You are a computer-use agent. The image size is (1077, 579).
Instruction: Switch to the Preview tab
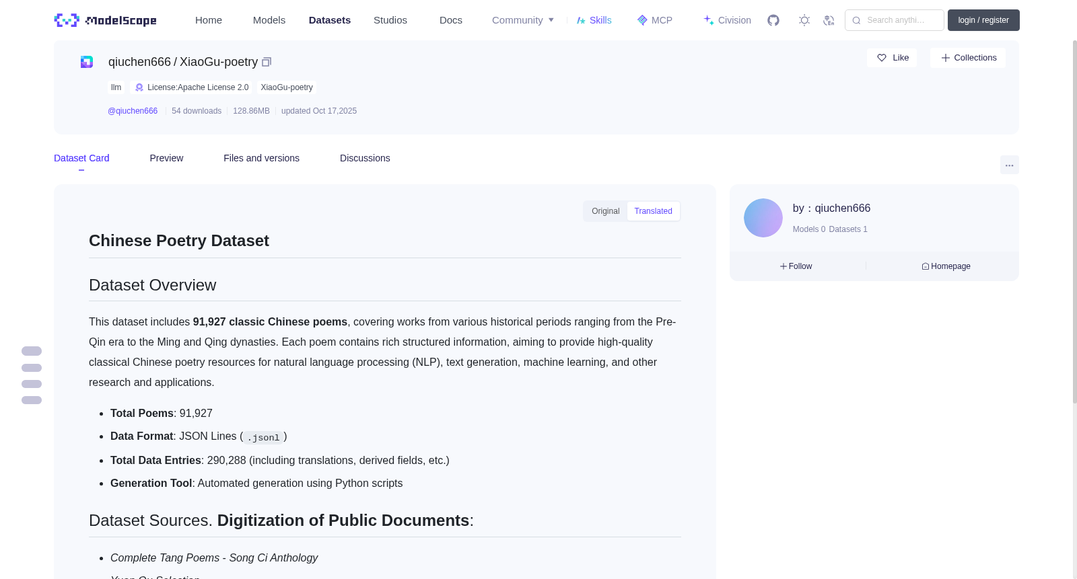[x=166, y=158]
